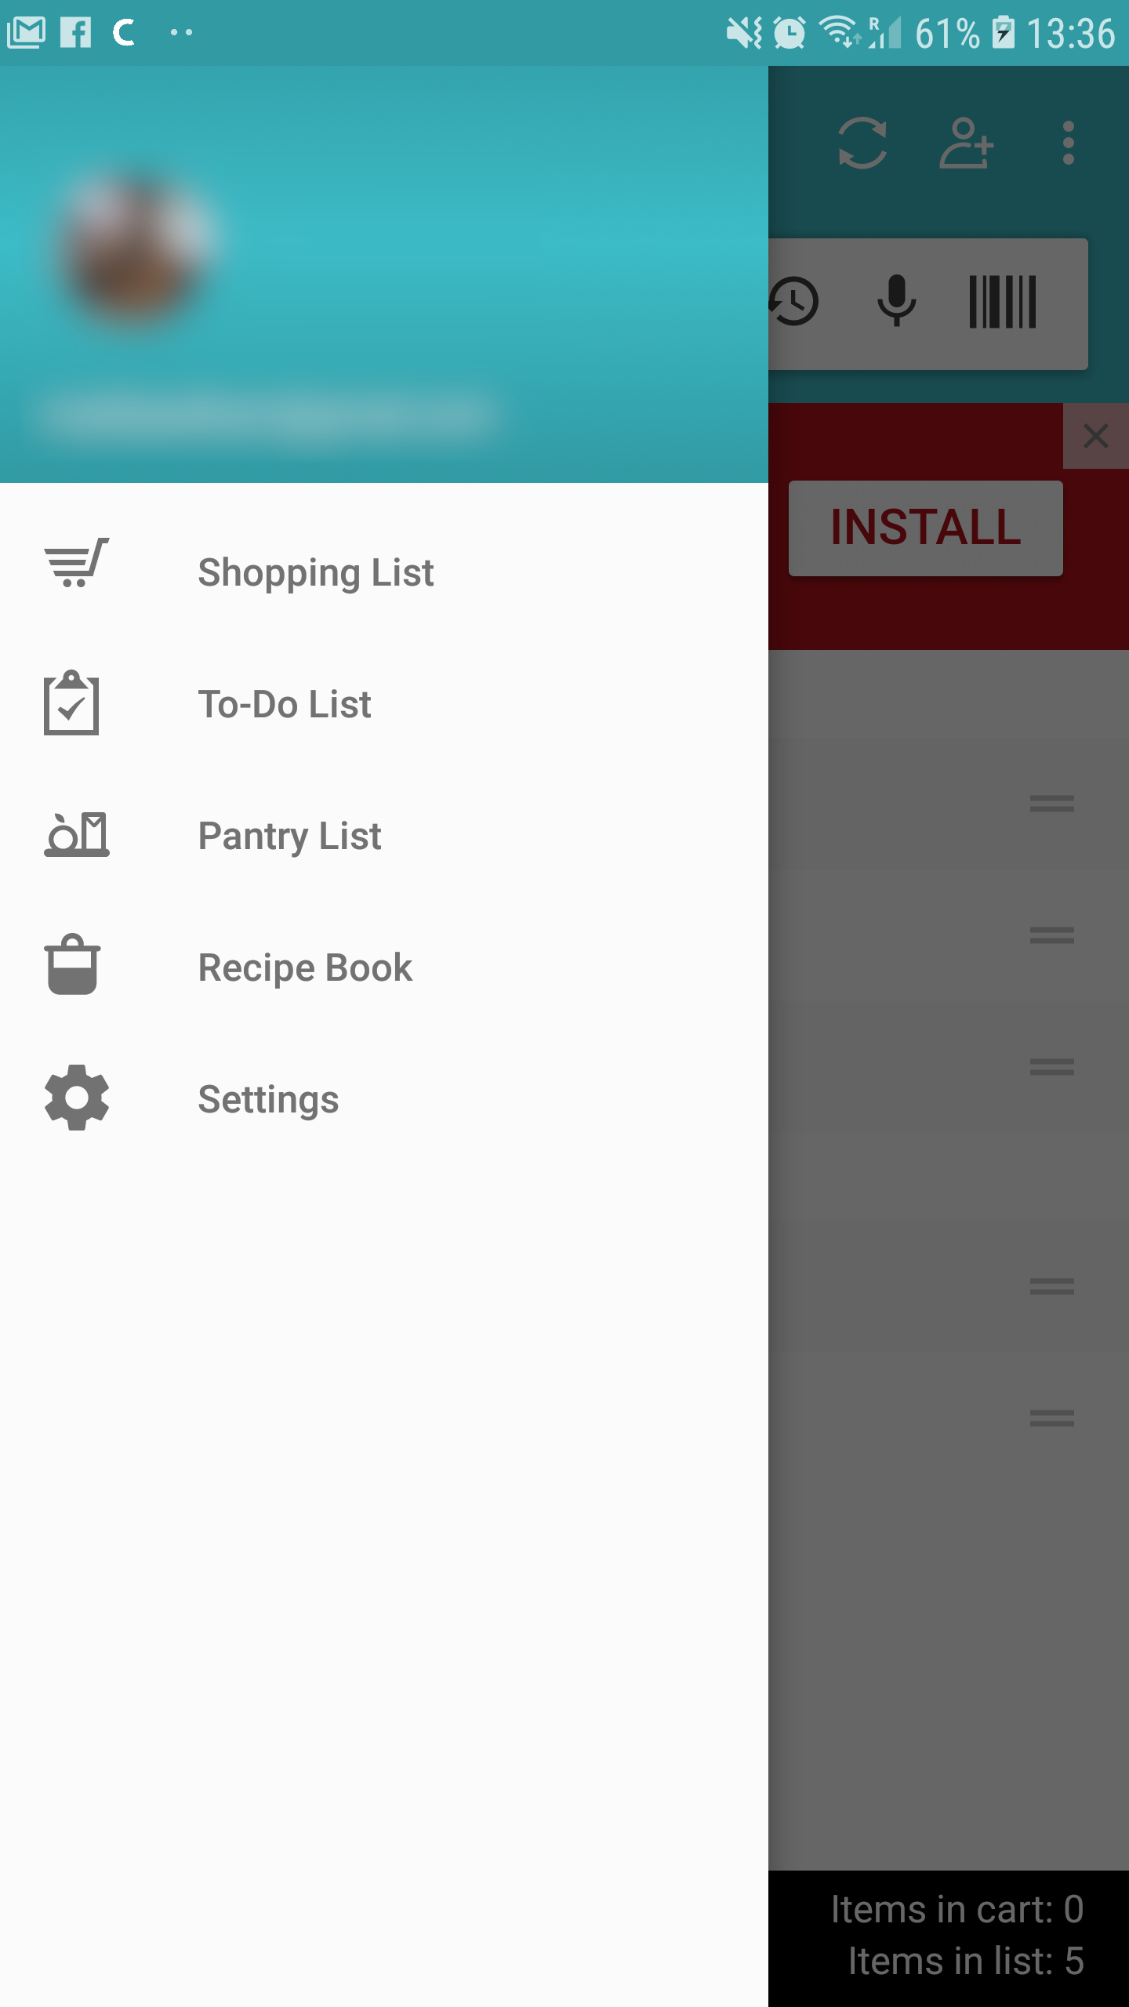The image size is (1129, 2007).
Task: Open the To-Do List menu item
Action: pyautogui.click(x=384, y=703)
